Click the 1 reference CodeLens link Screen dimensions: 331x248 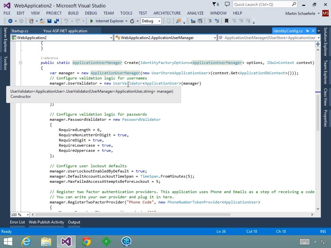49,58
